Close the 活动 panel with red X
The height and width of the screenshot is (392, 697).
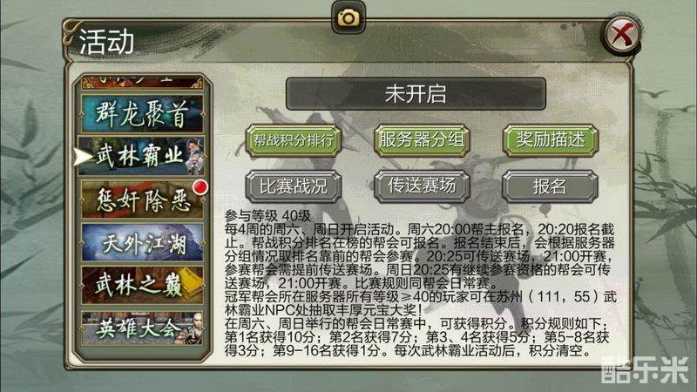click(x=622, y=34)
